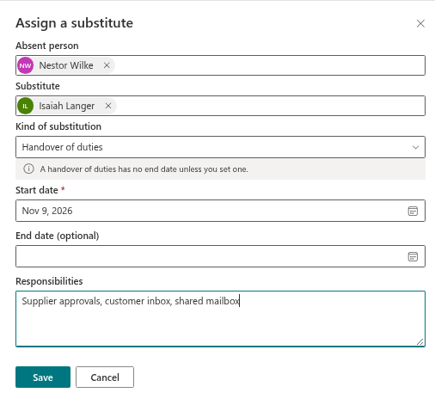Image resolution: width=435 pixels, height=405 pixels.
Task: Remove Nestor Wilke from Absent person
Action: pos(107,65)
